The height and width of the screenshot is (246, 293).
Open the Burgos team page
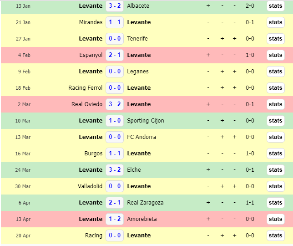tap(93, 154)
